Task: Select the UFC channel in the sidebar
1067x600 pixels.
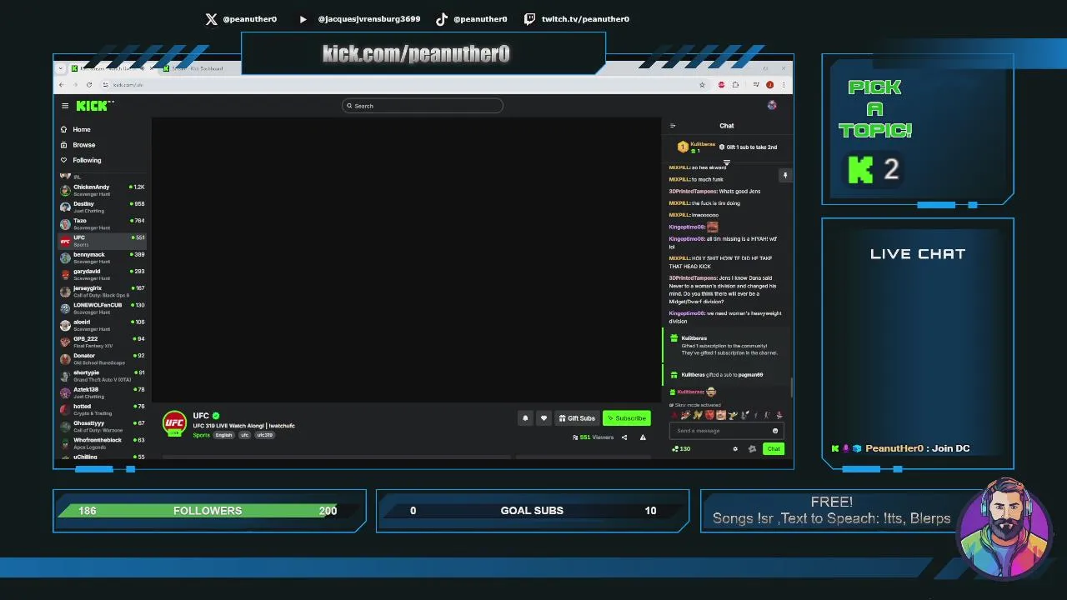Action: tap(103, 241)
